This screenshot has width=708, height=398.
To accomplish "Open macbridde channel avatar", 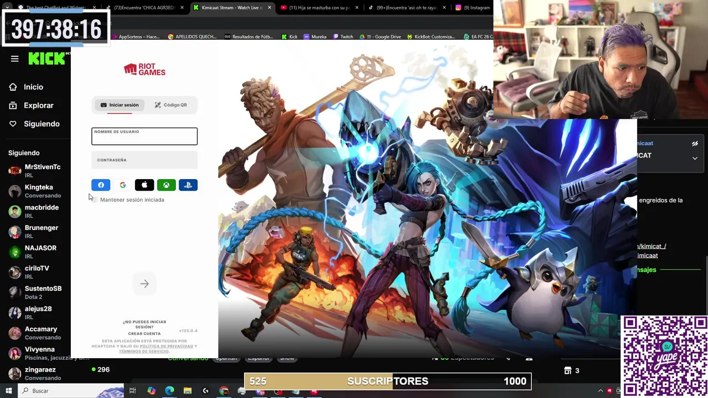I will tap(15, 211).
